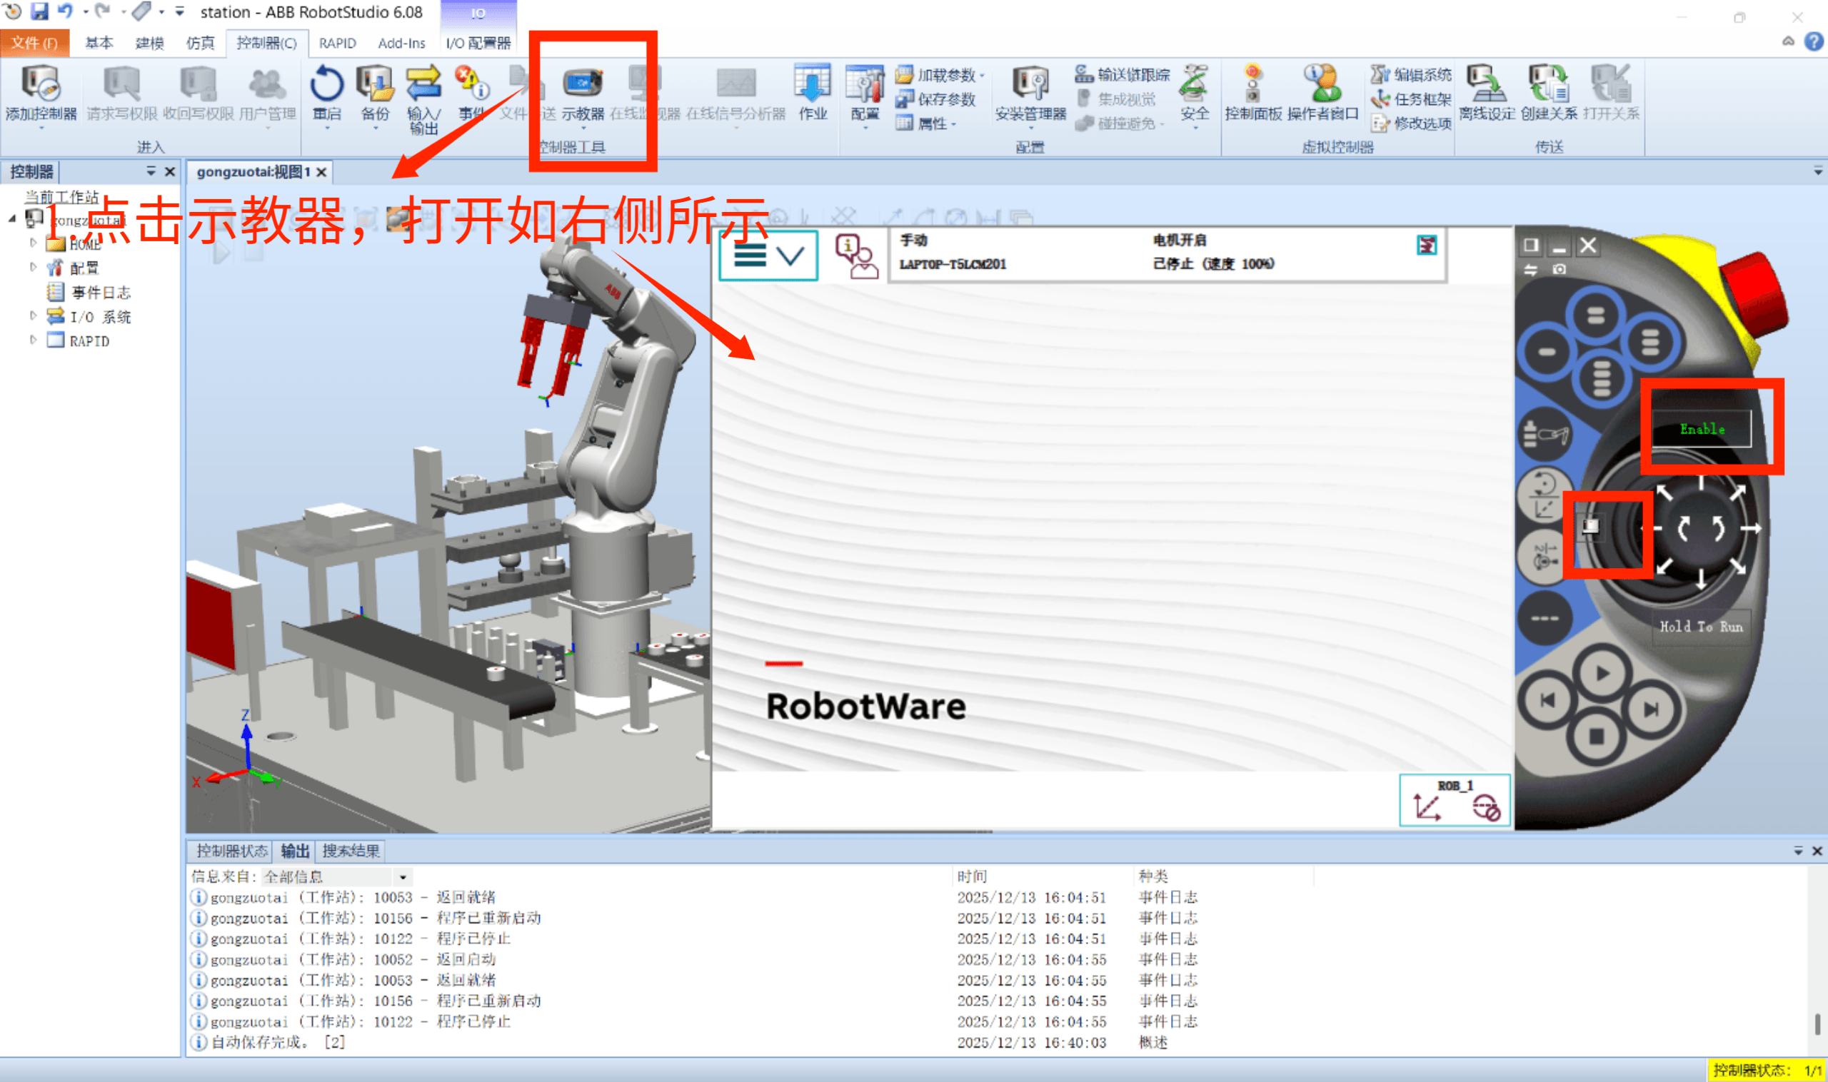Expand the I/O 系统 tree node

[x=33, y=315]
